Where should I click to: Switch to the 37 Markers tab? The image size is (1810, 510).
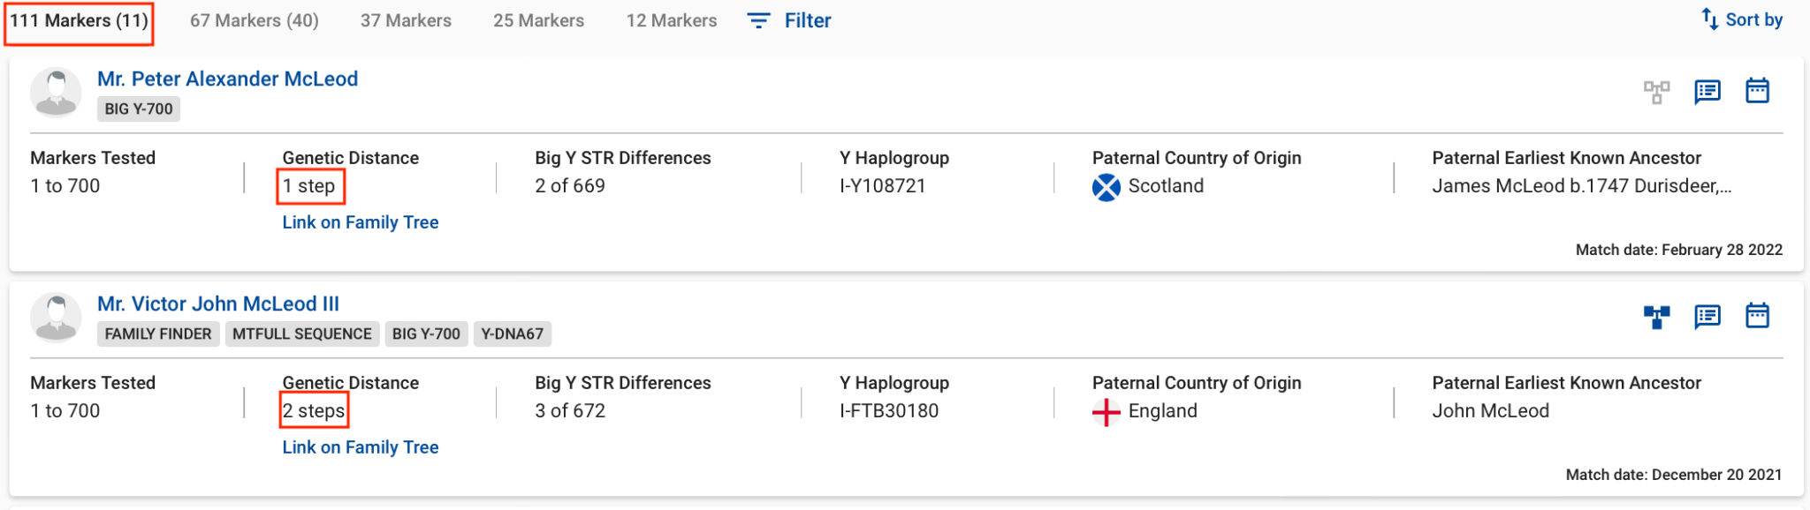tap(406, 20)
